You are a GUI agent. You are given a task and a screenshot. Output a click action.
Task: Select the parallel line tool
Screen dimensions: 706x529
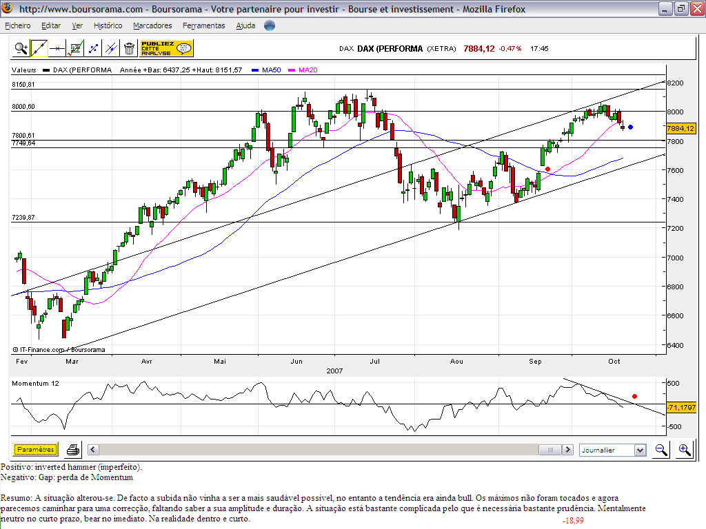(111, 48)
